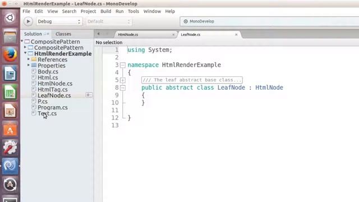The width and height of the screenshot is (359, 202).
Task: Switch to the Classes pad tab
Action: point(63,34)
